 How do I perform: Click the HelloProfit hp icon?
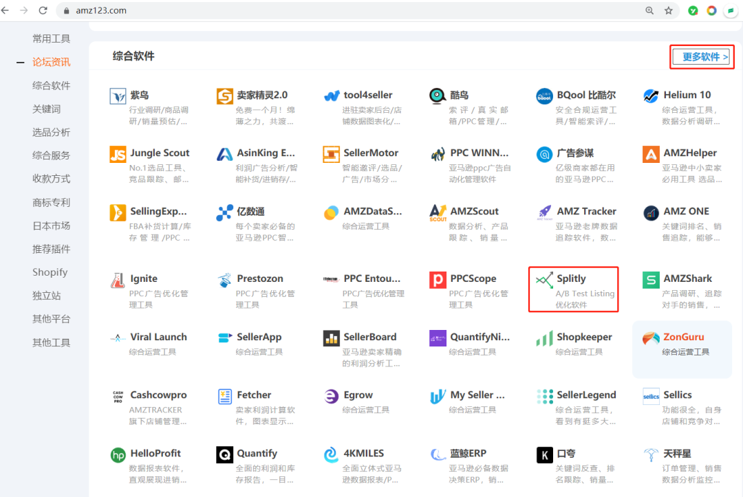point(118,455)
